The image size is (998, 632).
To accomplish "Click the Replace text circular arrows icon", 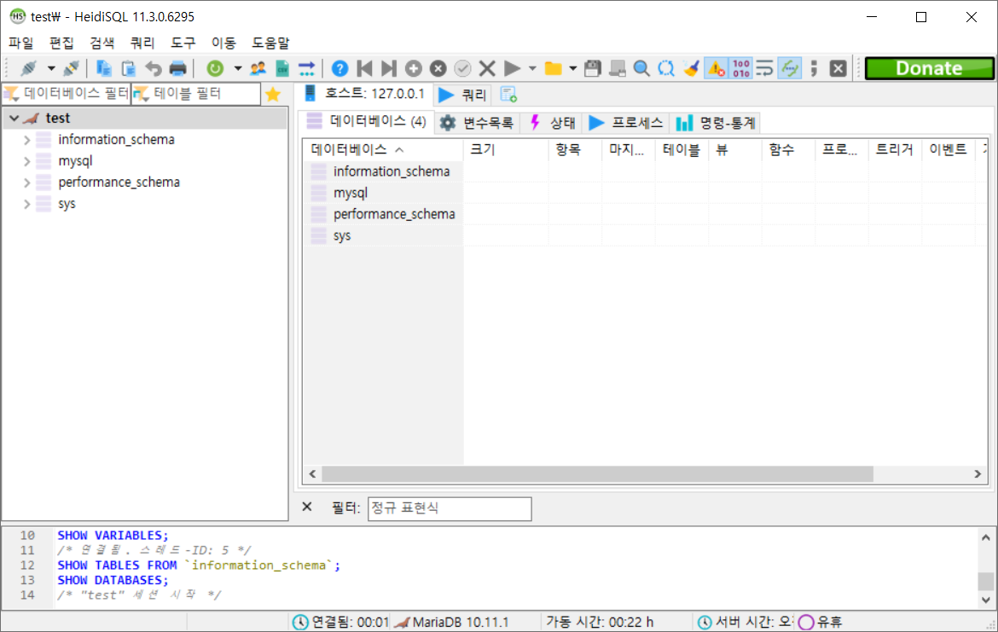I will (x=666, y=68).
